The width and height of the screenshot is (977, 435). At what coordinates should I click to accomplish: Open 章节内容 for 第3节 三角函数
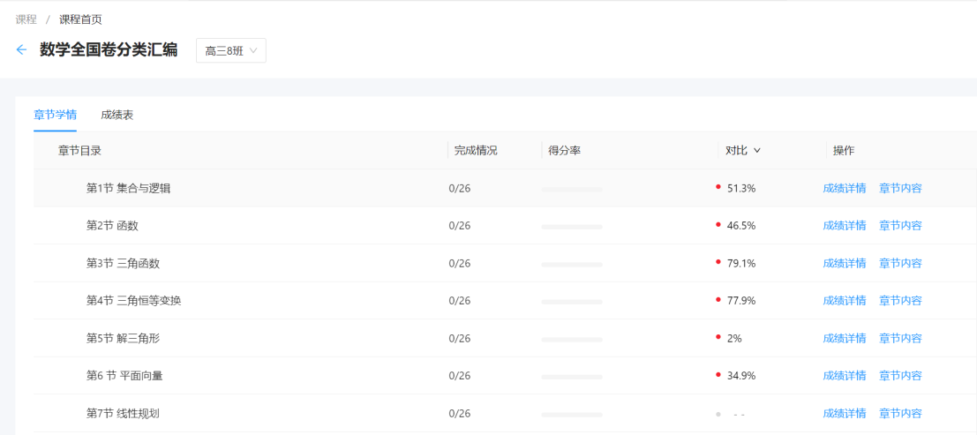click(x=900, y=263)
